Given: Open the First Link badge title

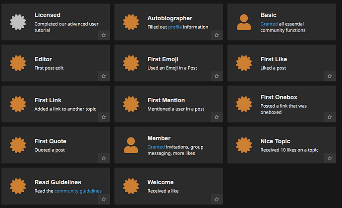Looking at the screenshot, I should [x=48, y=100].
